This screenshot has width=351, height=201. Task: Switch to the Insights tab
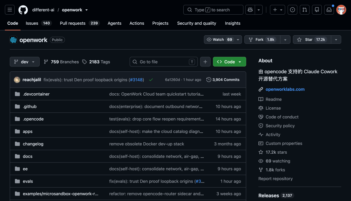click(x=233, y=23)
